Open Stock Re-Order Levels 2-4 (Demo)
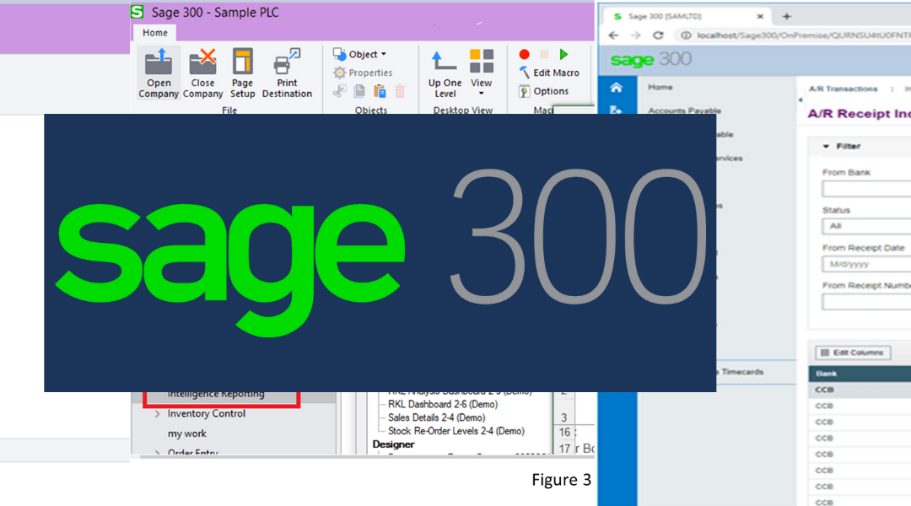The image size is (911, 506). click(456, 431)
